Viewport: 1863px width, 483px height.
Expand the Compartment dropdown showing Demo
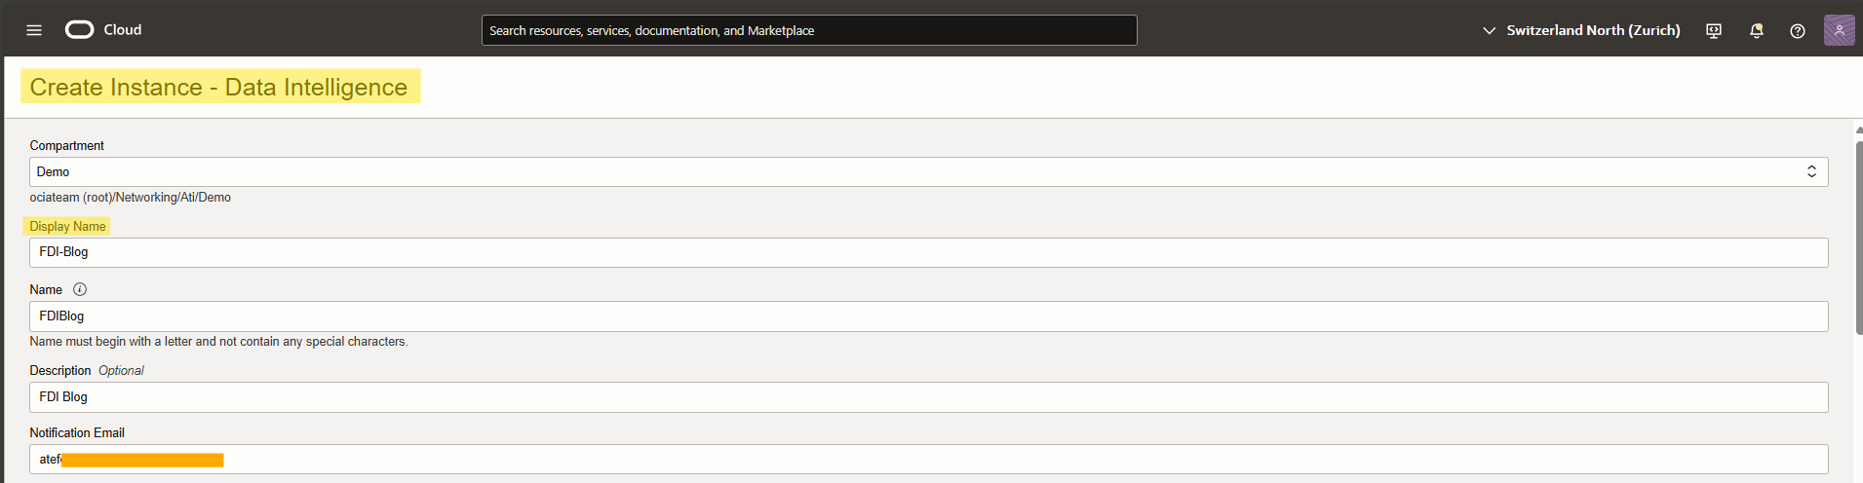pyautogui.click(x=928, y=172)
